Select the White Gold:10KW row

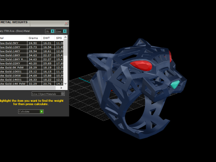click(31, 76)
